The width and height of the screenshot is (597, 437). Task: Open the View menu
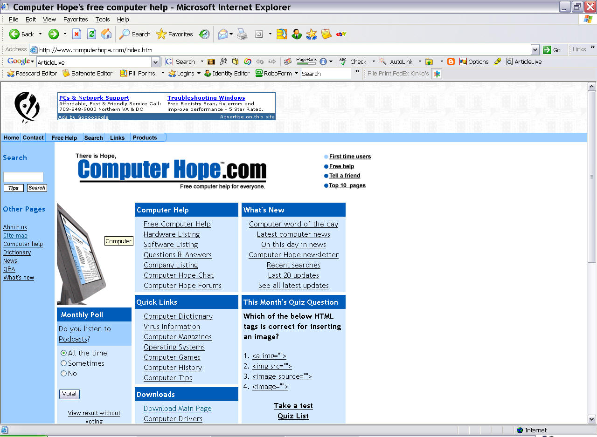[49, 20]
